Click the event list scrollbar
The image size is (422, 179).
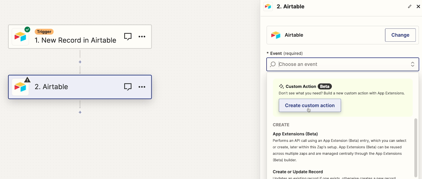[416, 148]
